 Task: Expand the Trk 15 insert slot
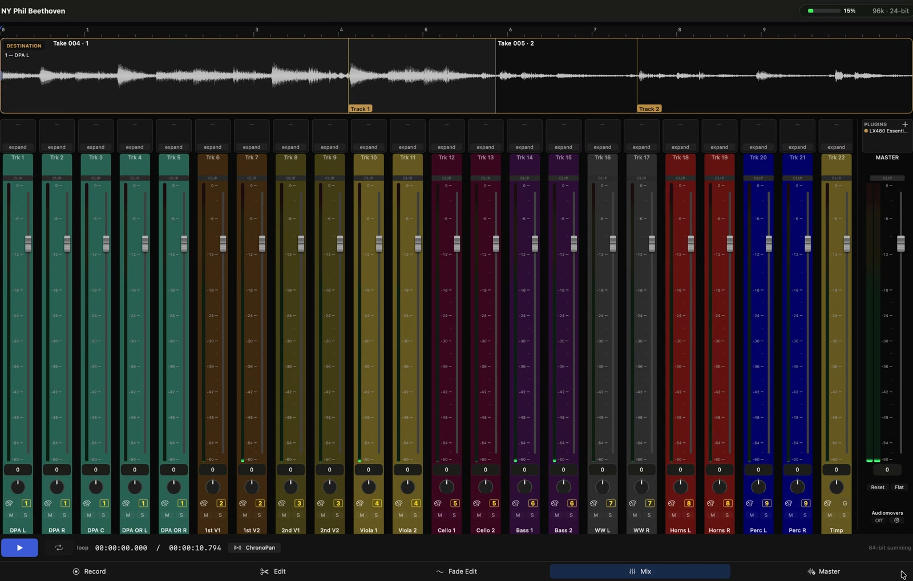click(563, 147)
